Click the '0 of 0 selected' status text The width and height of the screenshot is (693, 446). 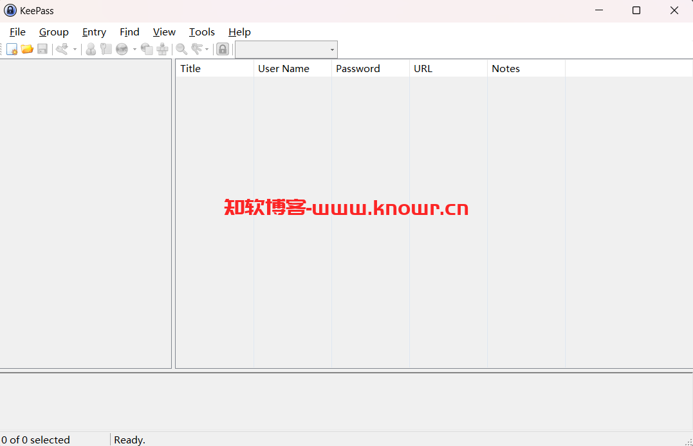click(x=36, y=440)
